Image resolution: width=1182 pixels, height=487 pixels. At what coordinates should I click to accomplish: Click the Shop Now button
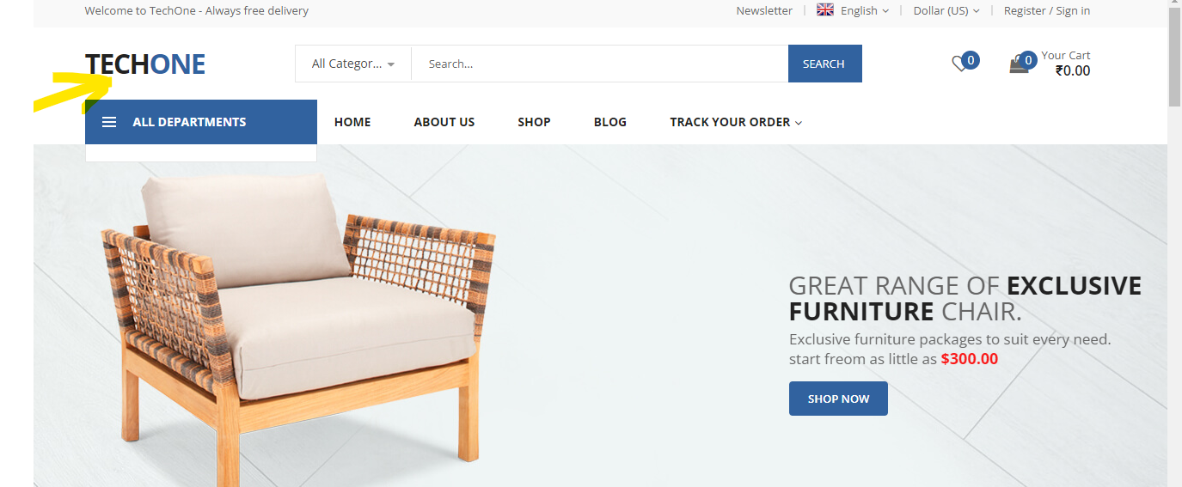838,399
